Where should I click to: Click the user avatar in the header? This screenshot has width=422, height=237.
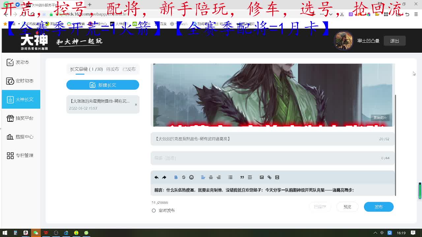pos(344,40)
